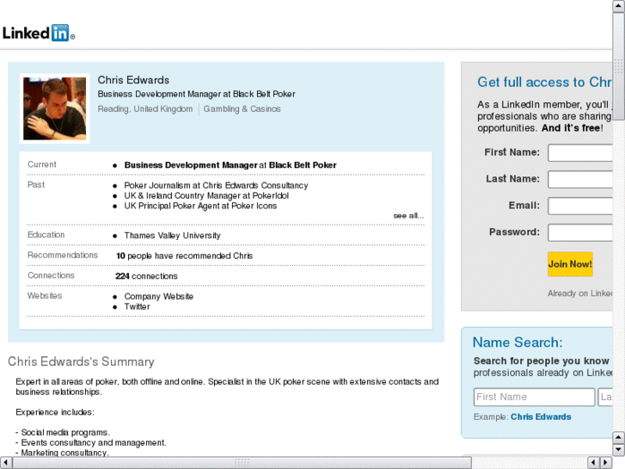This screenshot has height=469, width=625.
Task: Click the Business Development Manager headline text
Action: (x=197, y=94)
